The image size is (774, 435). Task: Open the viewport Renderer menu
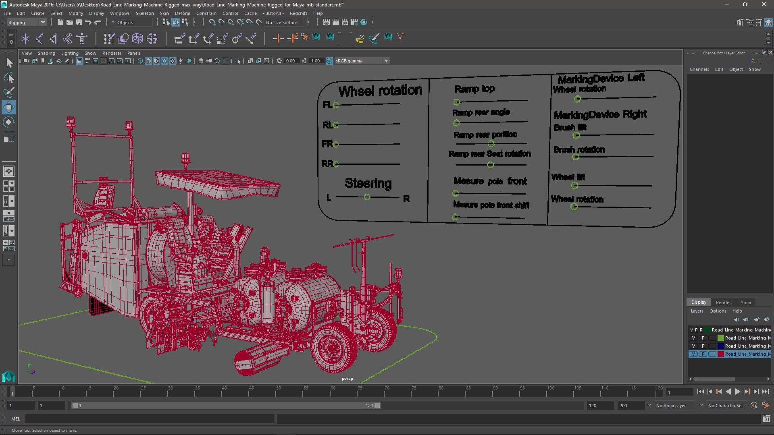pyautogui.click(x=112, y=53)
